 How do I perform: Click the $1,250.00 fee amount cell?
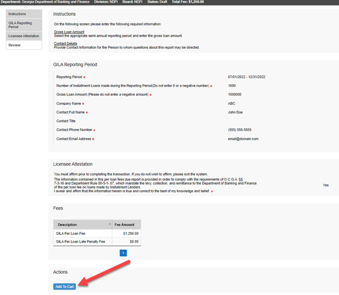coord(130,233)
